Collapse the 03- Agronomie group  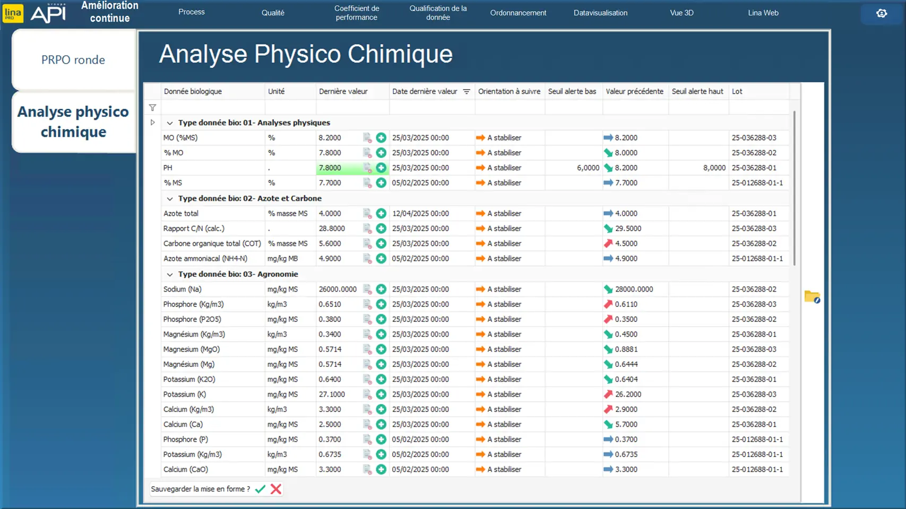pos(170,275)
